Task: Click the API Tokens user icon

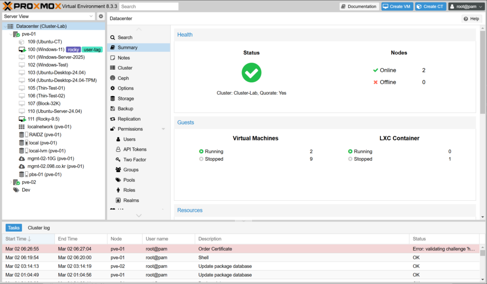Action: click(x=118, y=149)
